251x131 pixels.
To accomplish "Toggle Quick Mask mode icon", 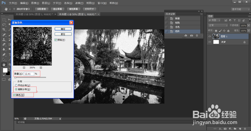I will point(4,79).
